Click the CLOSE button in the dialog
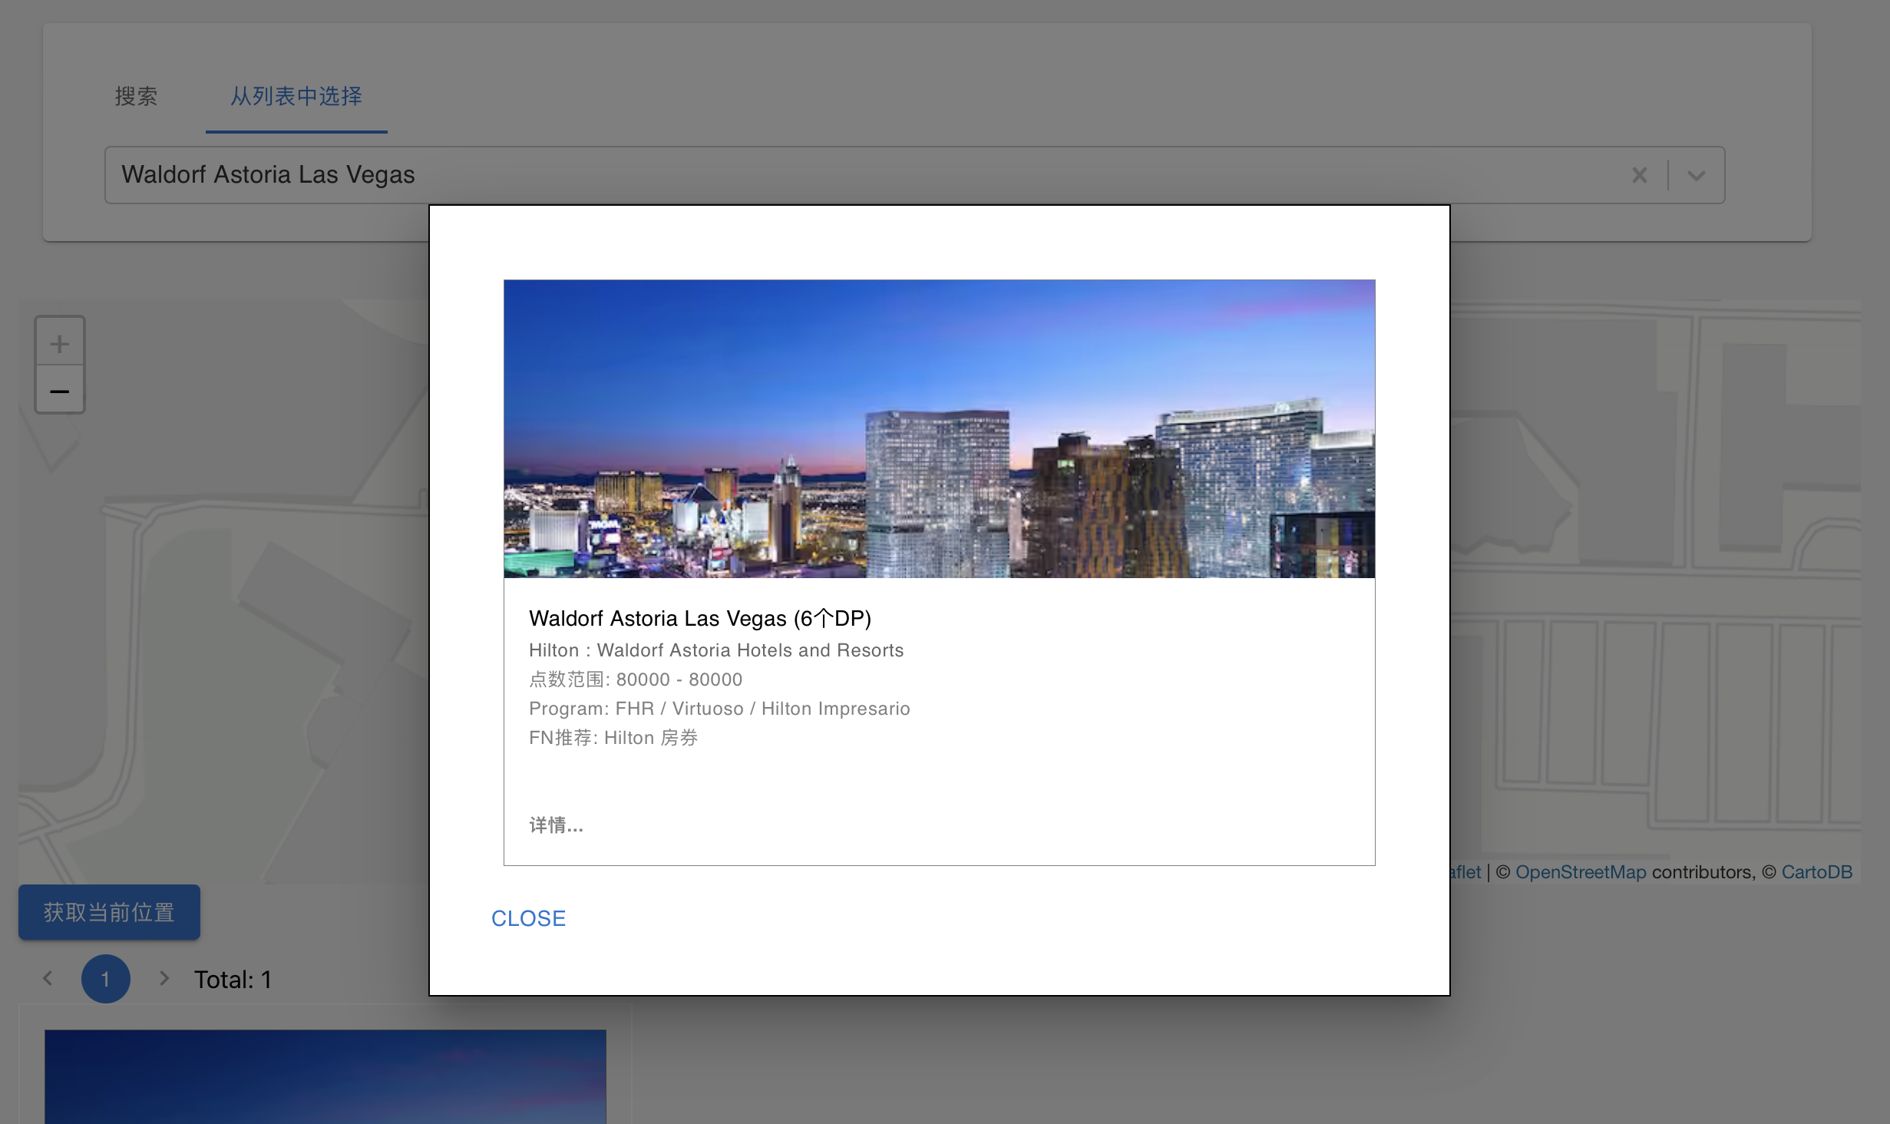Screen dimensions: 1890x1124 click(x=528, y=918)
